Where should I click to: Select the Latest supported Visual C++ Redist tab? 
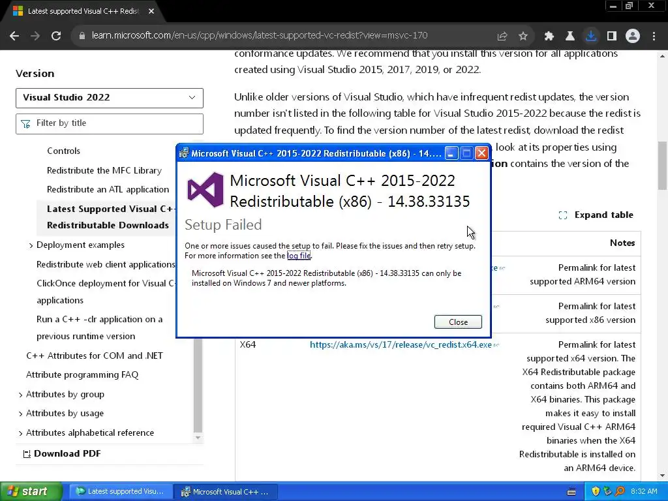coord(83,12)
